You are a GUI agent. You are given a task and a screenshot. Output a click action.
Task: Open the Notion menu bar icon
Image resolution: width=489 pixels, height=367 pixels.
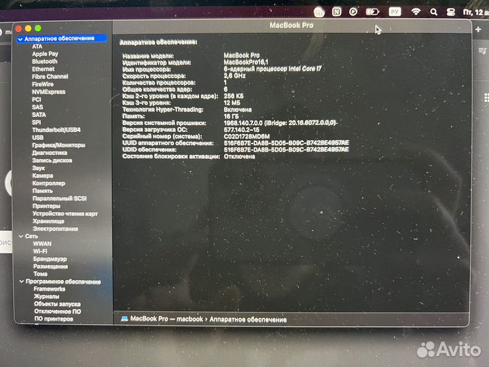point(336,12)
